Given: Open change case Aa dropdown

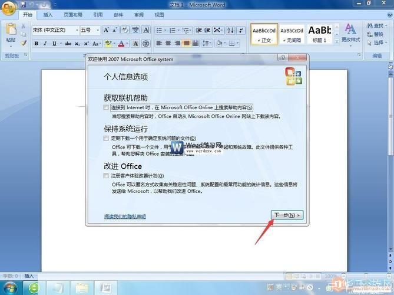Looking at the screenshot, I should 97,44.
